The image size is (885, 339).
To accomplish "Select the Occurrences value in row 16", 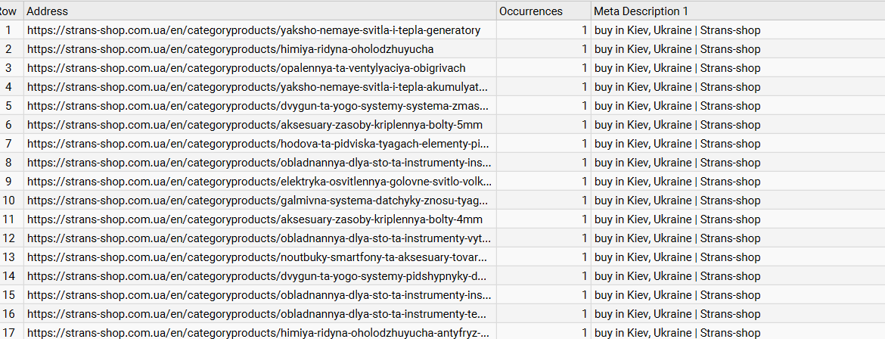I will (544, 314).
